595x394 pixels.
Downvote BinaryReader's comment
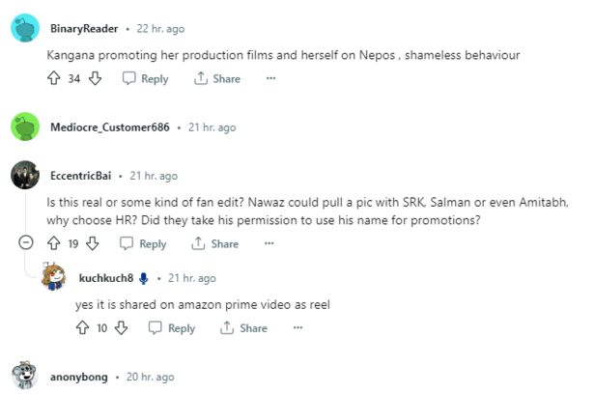95,79
